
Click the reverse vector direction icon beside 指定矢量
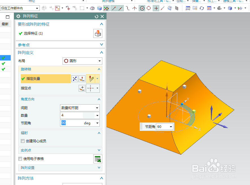(x=75, y=79)
